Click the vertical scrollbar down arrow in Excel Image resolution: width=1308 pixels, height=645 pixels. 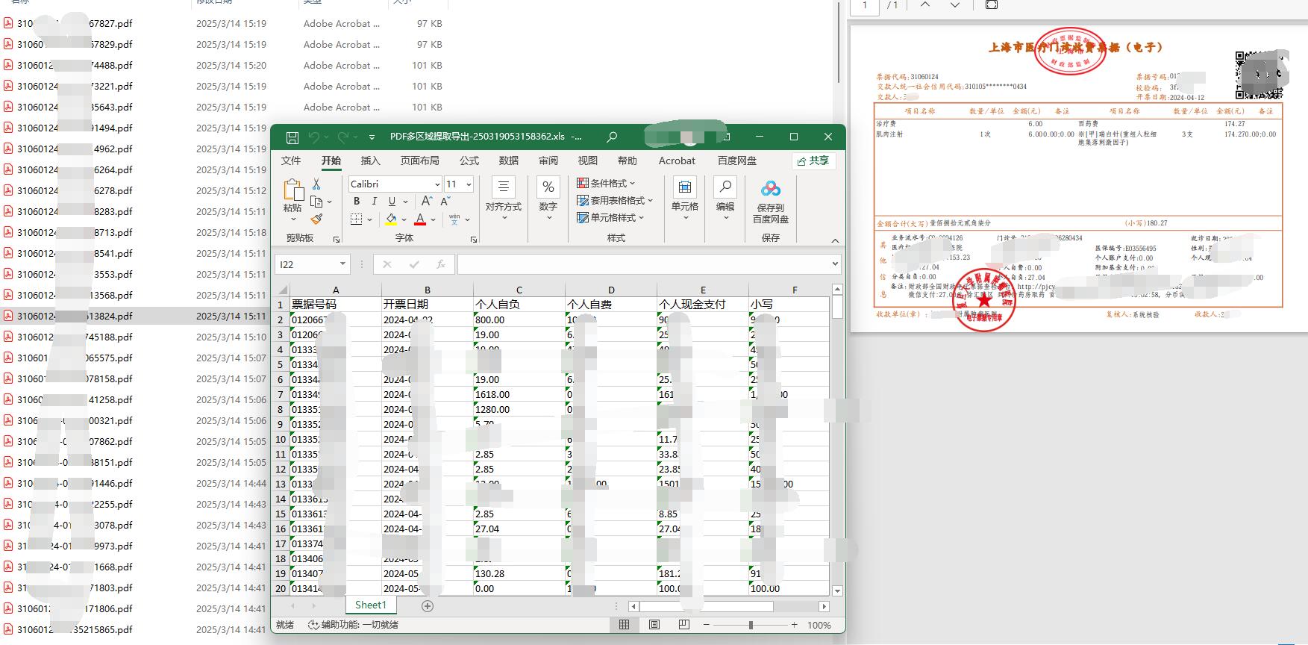(x=837, y=591)
